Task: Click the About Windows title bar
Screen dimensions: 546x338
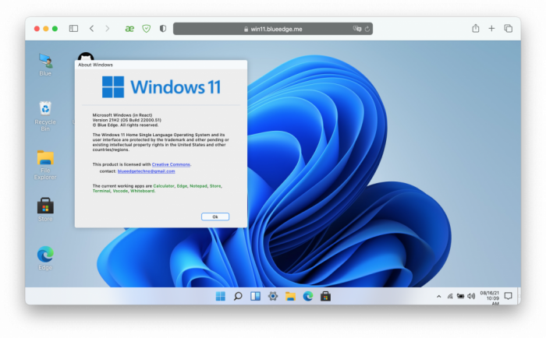Action: (161, 65)
